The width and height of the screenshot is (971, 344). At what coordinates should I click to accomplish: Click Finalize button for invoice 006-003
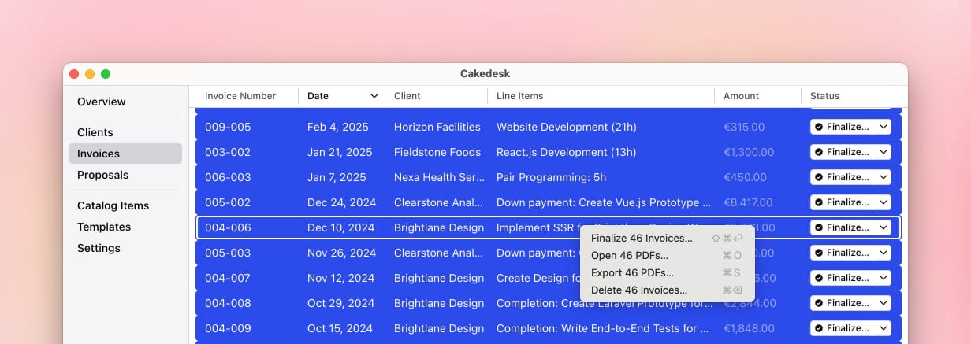[x=843, y=177]
